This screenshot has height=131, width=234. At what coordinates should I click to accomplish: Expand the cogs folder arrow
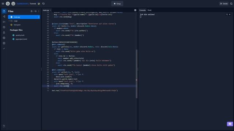point(9,21)
